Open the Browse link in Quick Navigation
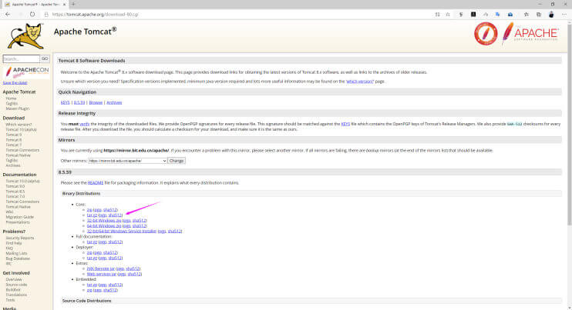572x310 pixels. [96, 102]
